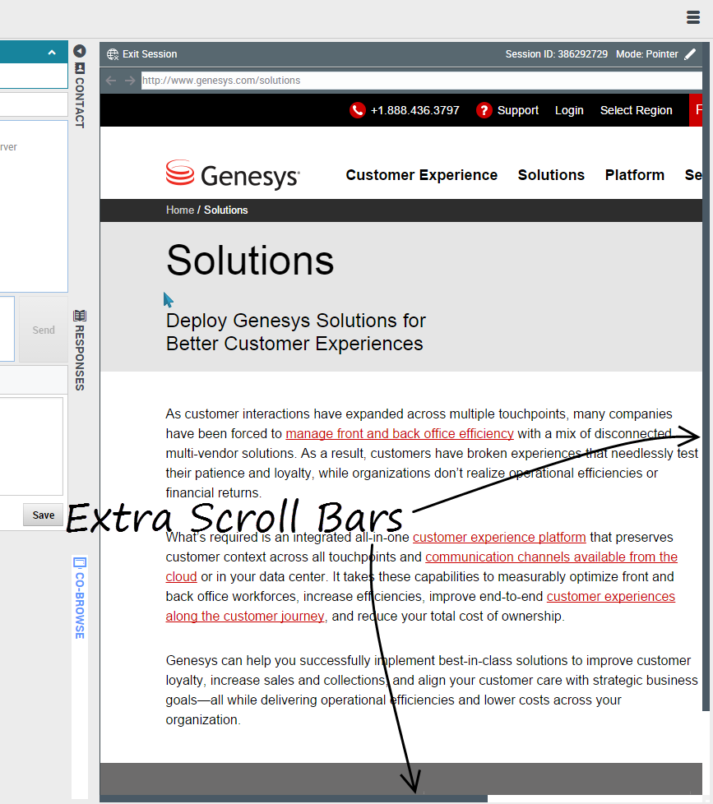Click the Mode: Pointer label
713x804 pixels.
point(647,54)
